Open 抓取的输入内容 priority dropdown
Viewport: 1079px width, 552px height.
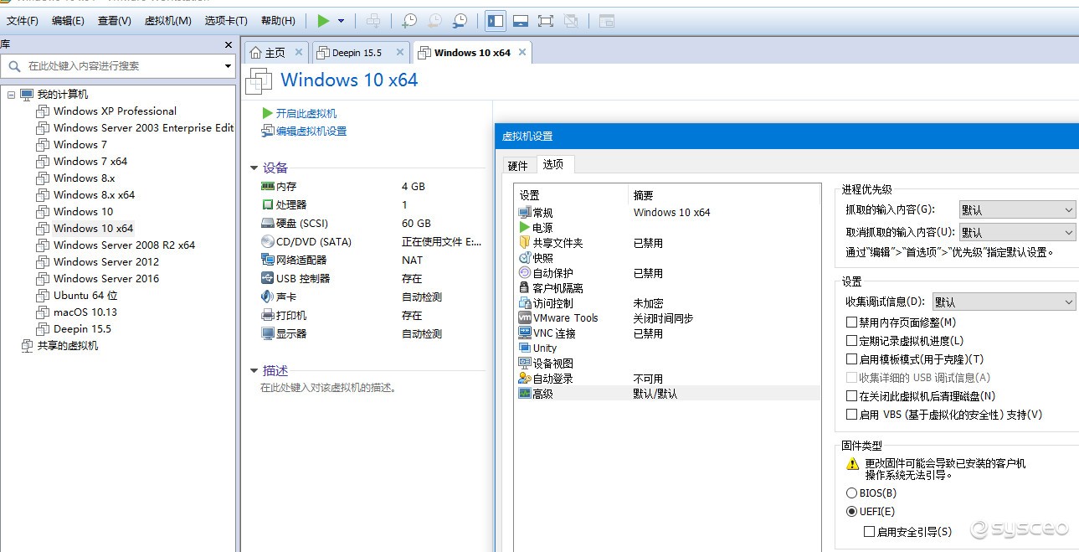point(1017,209)
